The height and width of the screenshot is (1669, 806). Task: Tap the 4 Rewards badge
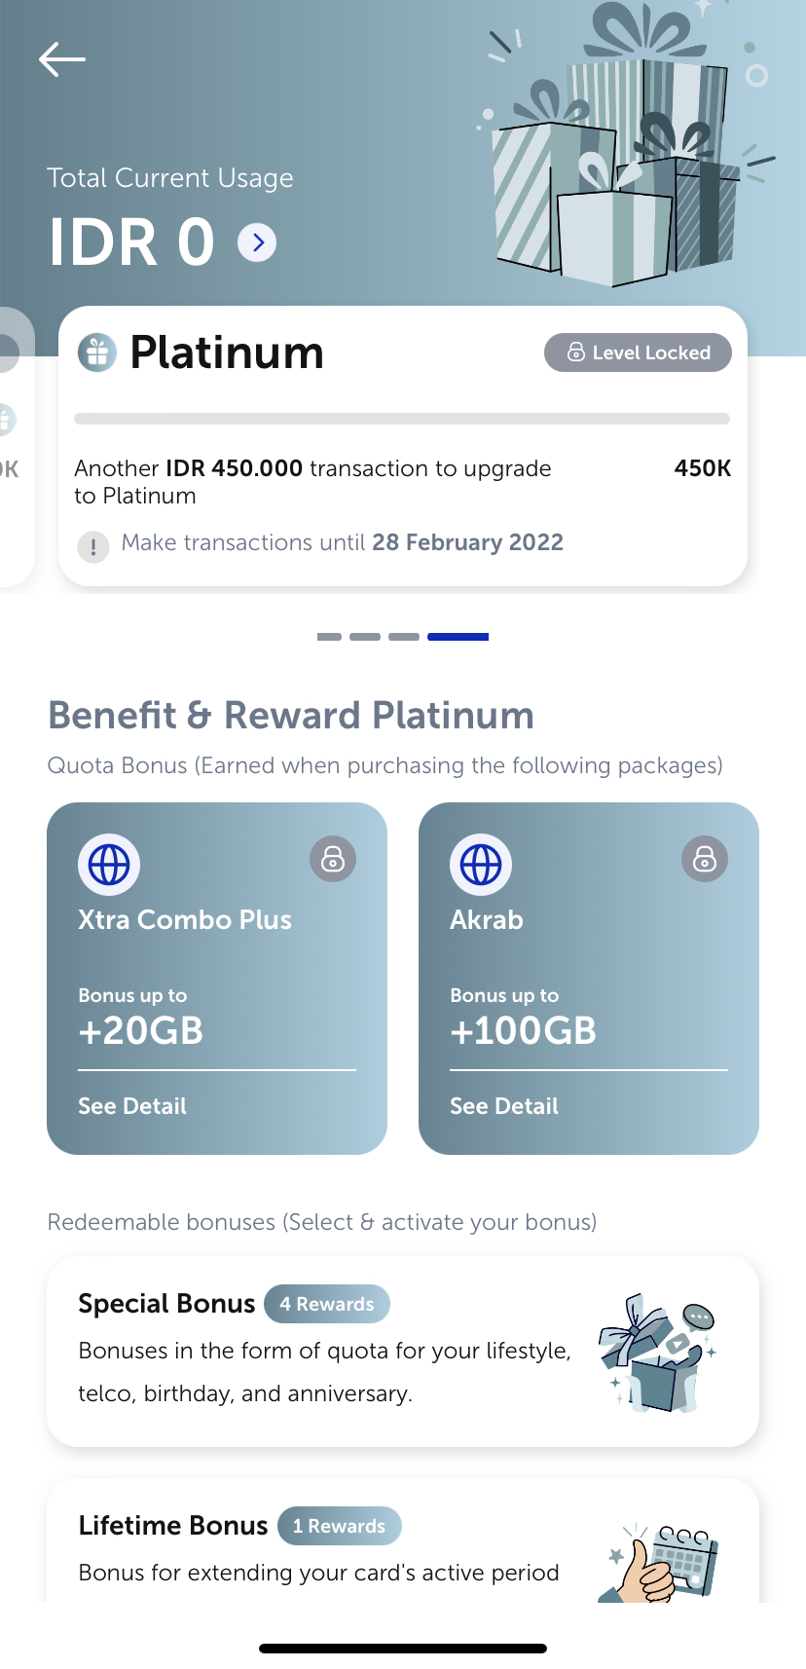click(x=327, y=1304)
